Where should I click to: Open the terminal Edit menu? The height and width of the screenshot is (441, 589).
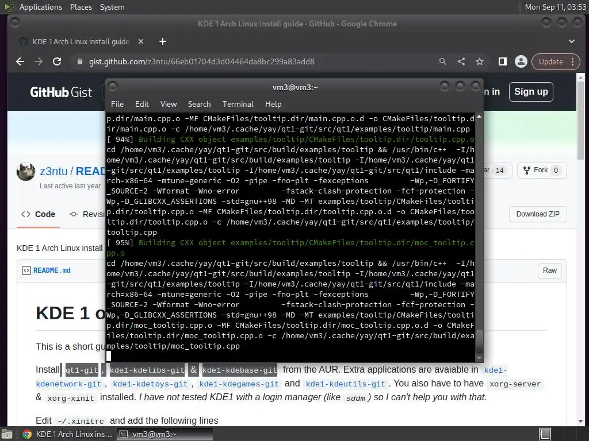[x=142, y=105]
